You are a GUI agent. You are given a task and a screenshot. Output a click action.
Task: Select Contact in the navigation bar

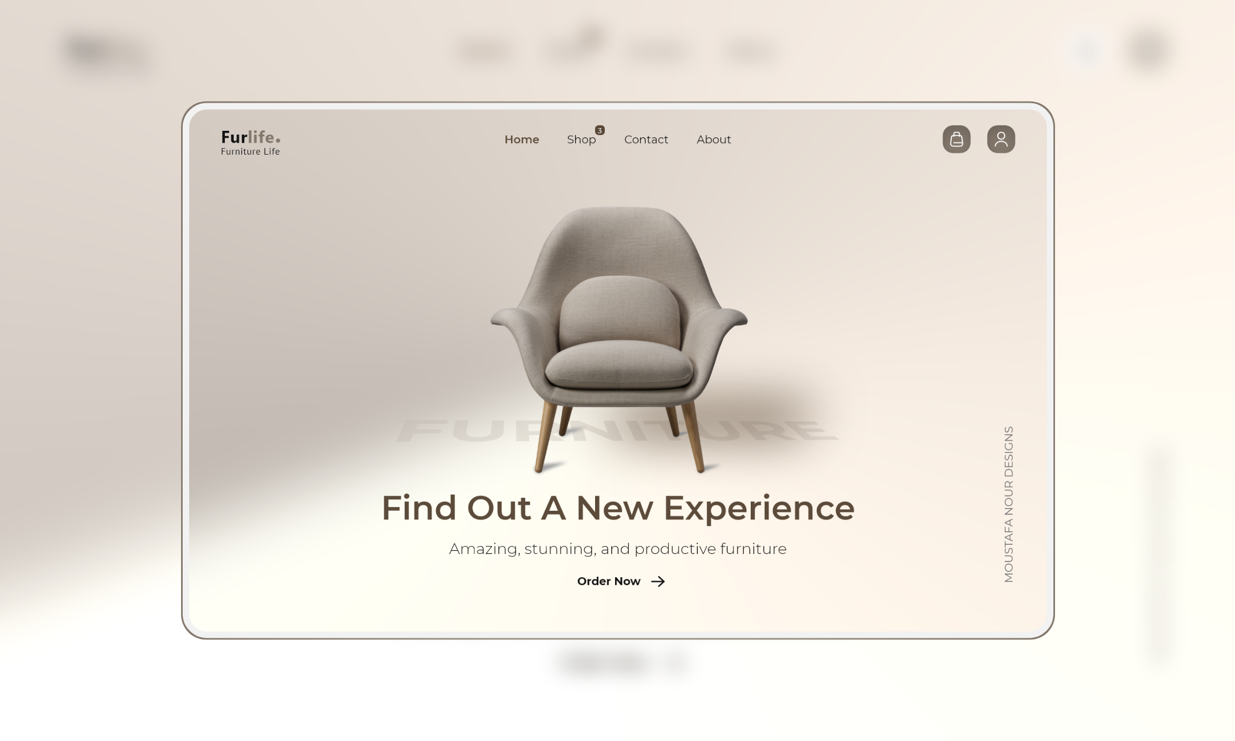tap(646, 139)
